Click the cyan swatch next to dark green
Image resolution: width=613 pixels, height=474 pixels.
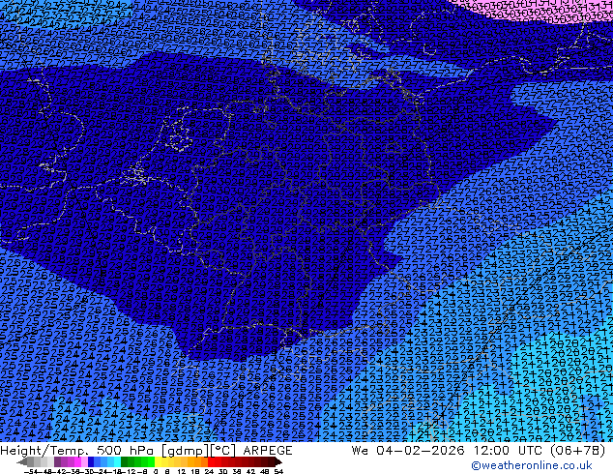[x=117, y=461]
